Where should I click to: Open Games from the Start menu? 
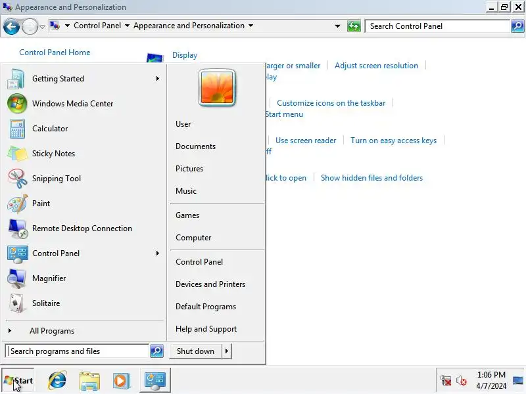coord(187,215)
